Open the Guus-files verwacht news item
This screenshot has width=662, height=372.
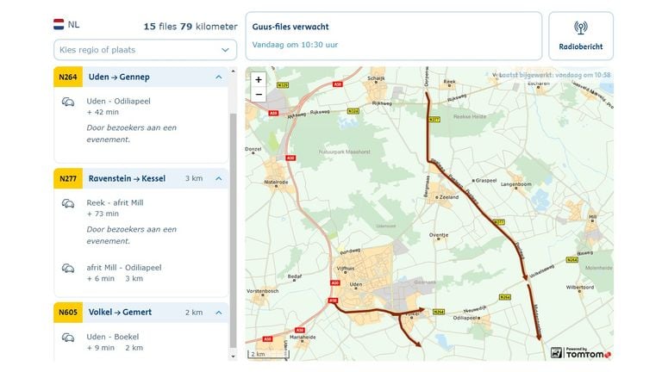pos(394,35)
